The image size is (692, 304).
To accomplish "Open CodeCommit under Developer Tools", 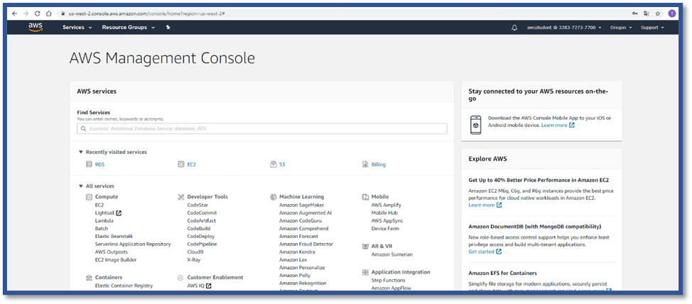I will [202, 213].
